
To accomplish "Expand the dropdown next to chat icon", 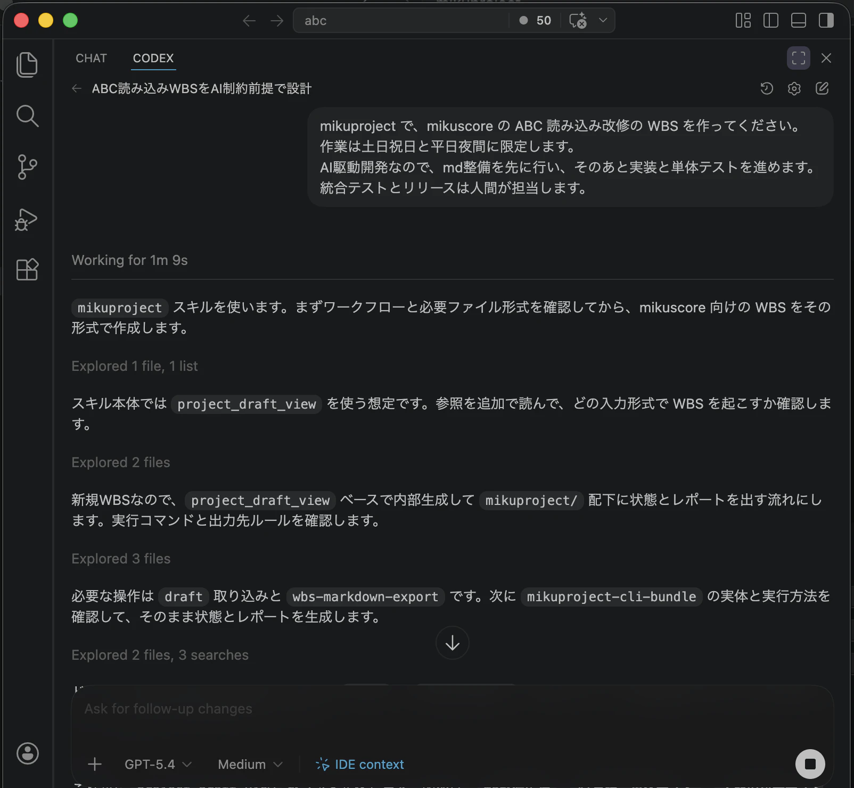I will [x=603, y=20].
